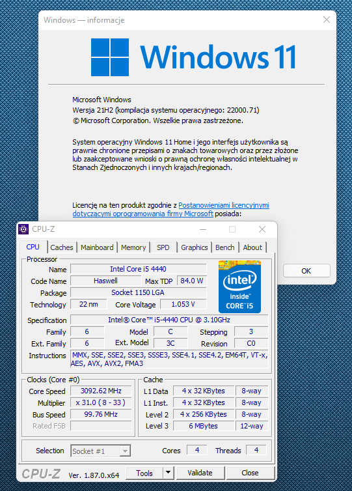Image resolution: width=352 pixels, height=491 pixels.
Task: Click the Revision value C0
Action: tap(251, 343)
